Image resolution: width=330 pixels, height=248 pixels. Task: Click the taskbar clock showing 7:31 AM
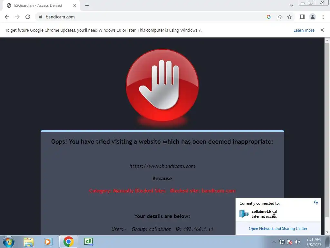click(x=314, y=242)
